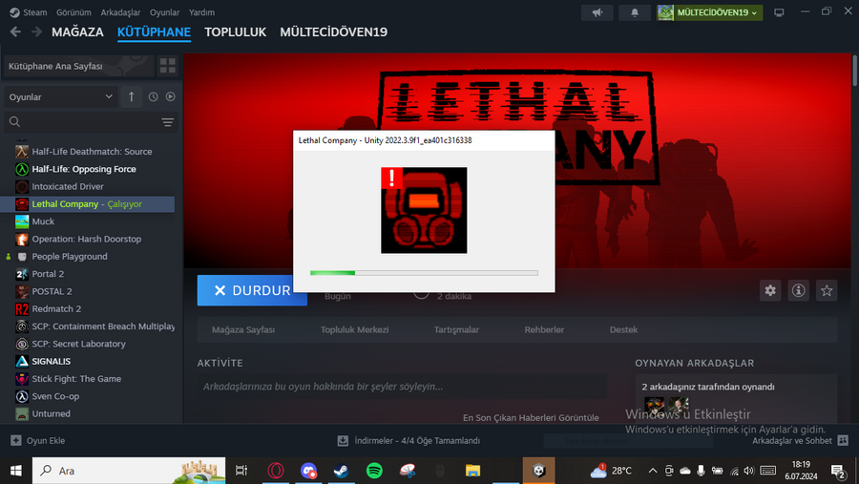Open Opera browser from the taskbar

click(276, 471)
